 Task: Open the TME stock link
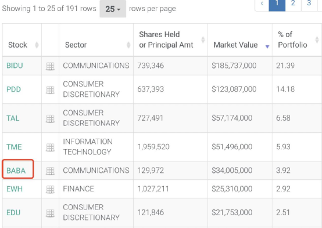coord(14,147)
